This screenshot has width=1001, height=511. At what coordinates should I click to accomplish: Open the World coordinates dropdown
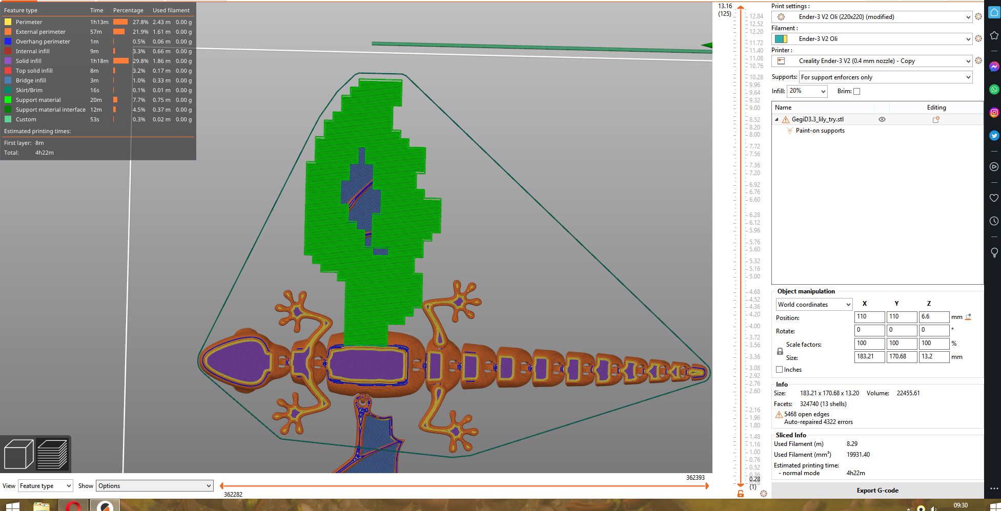point(814,304)
